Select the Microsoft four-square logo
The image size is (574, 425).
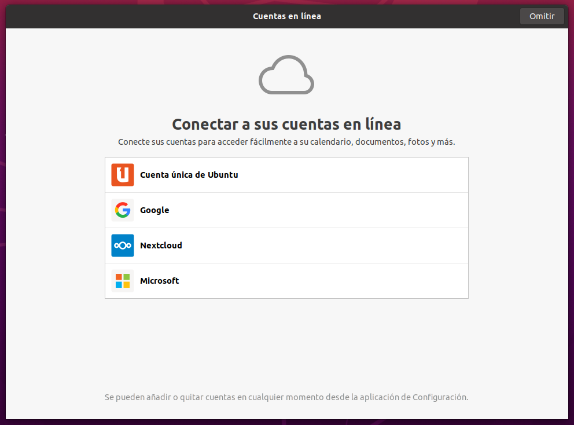click(123, 281)
